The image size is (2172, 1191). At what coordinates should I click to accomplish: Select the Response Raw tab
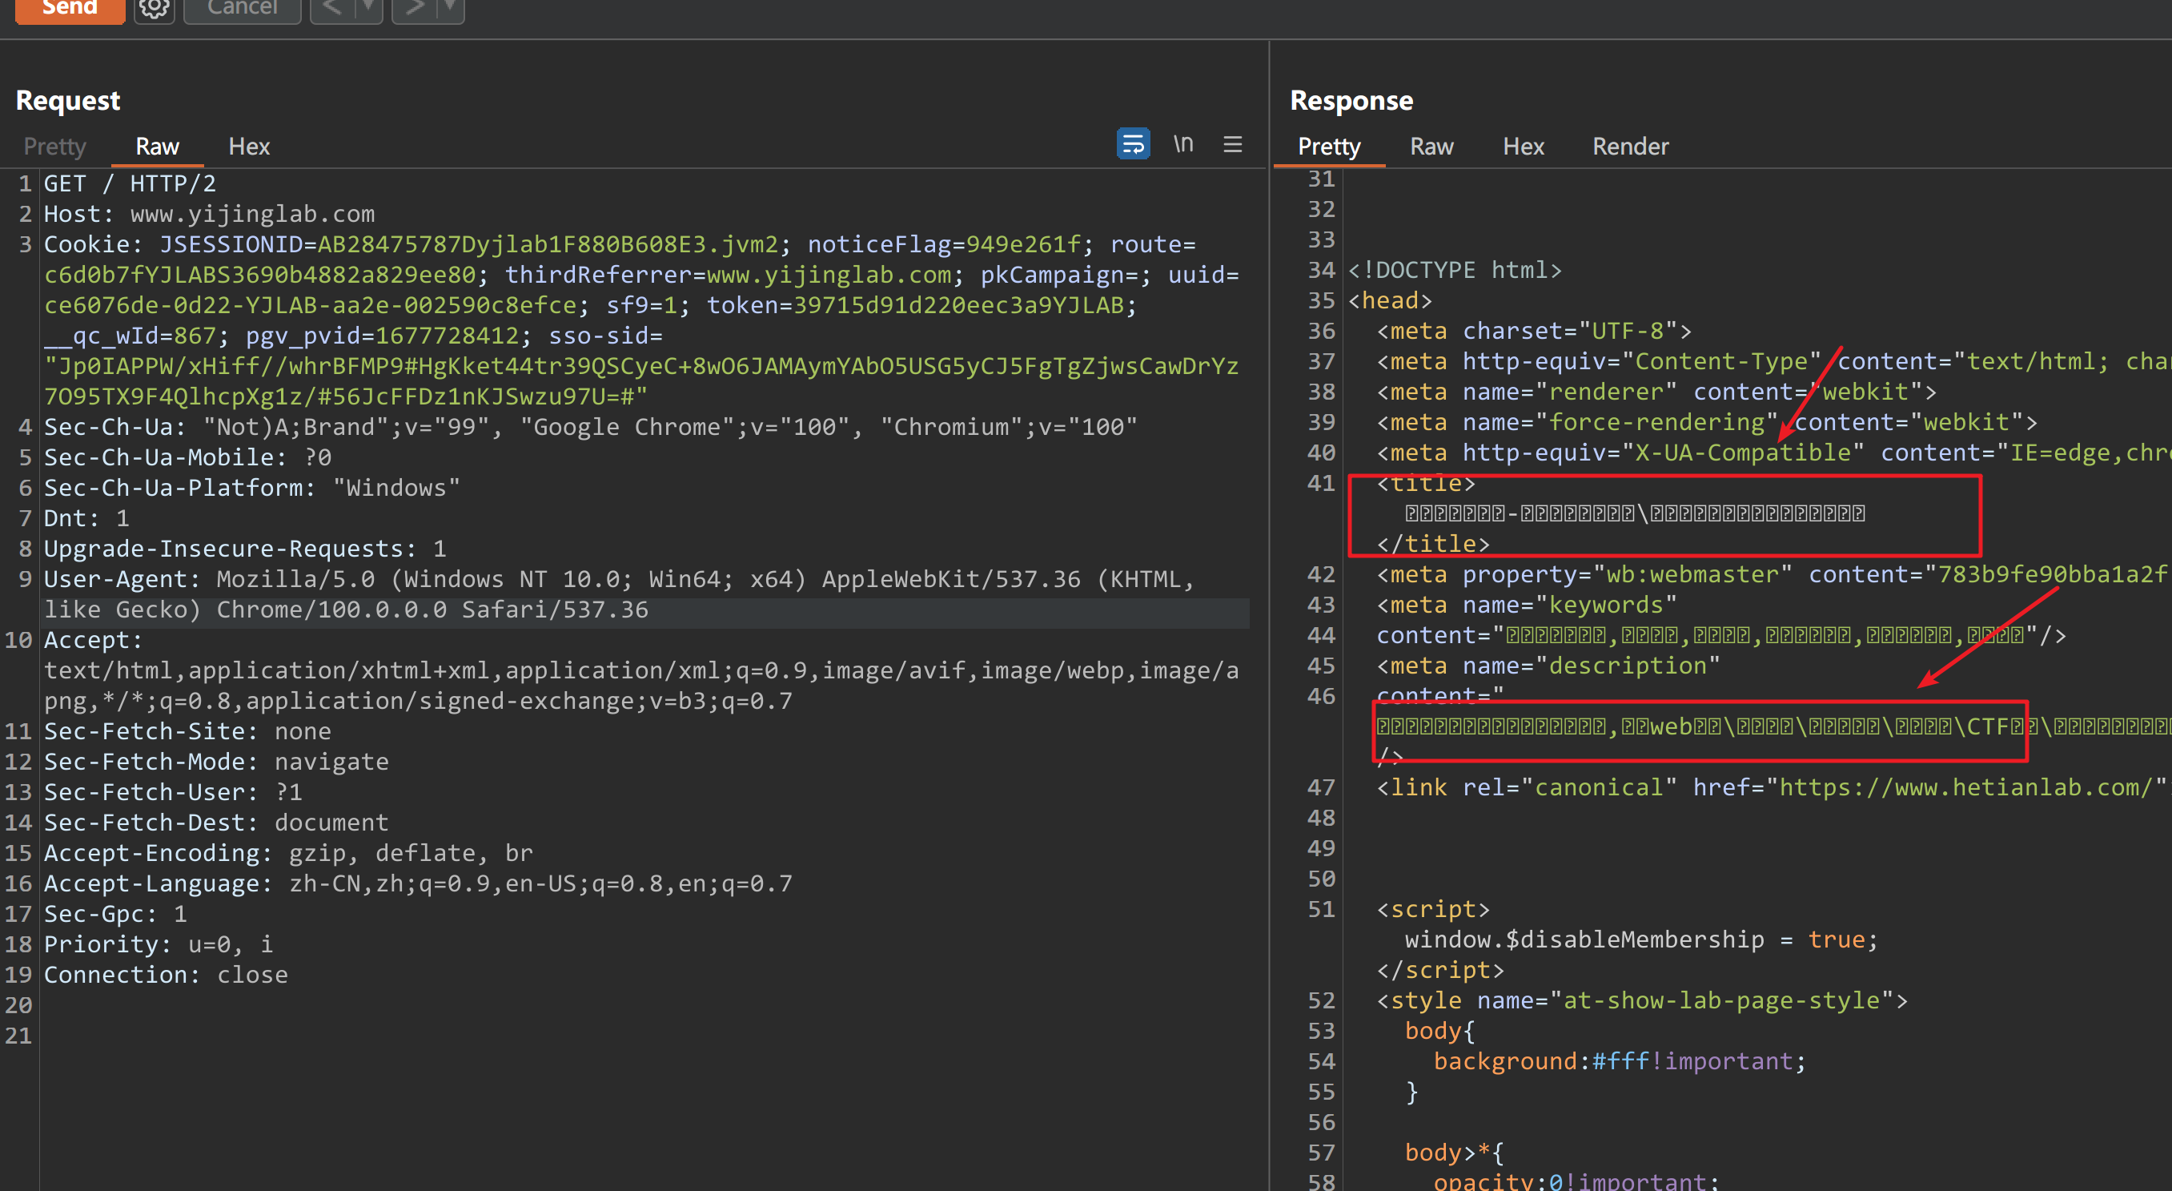point(1431,146)
